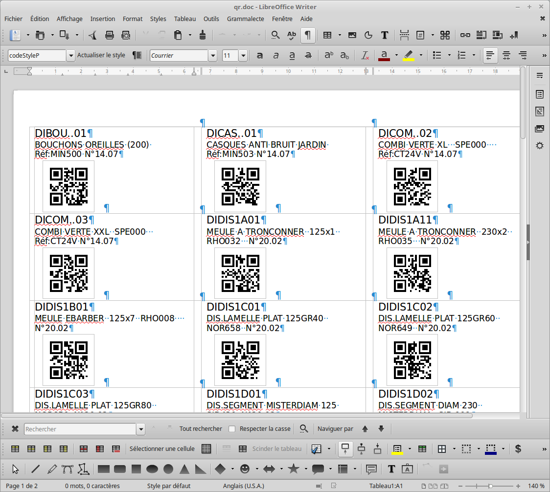Set paragraph alignment to center

(506, 55)
